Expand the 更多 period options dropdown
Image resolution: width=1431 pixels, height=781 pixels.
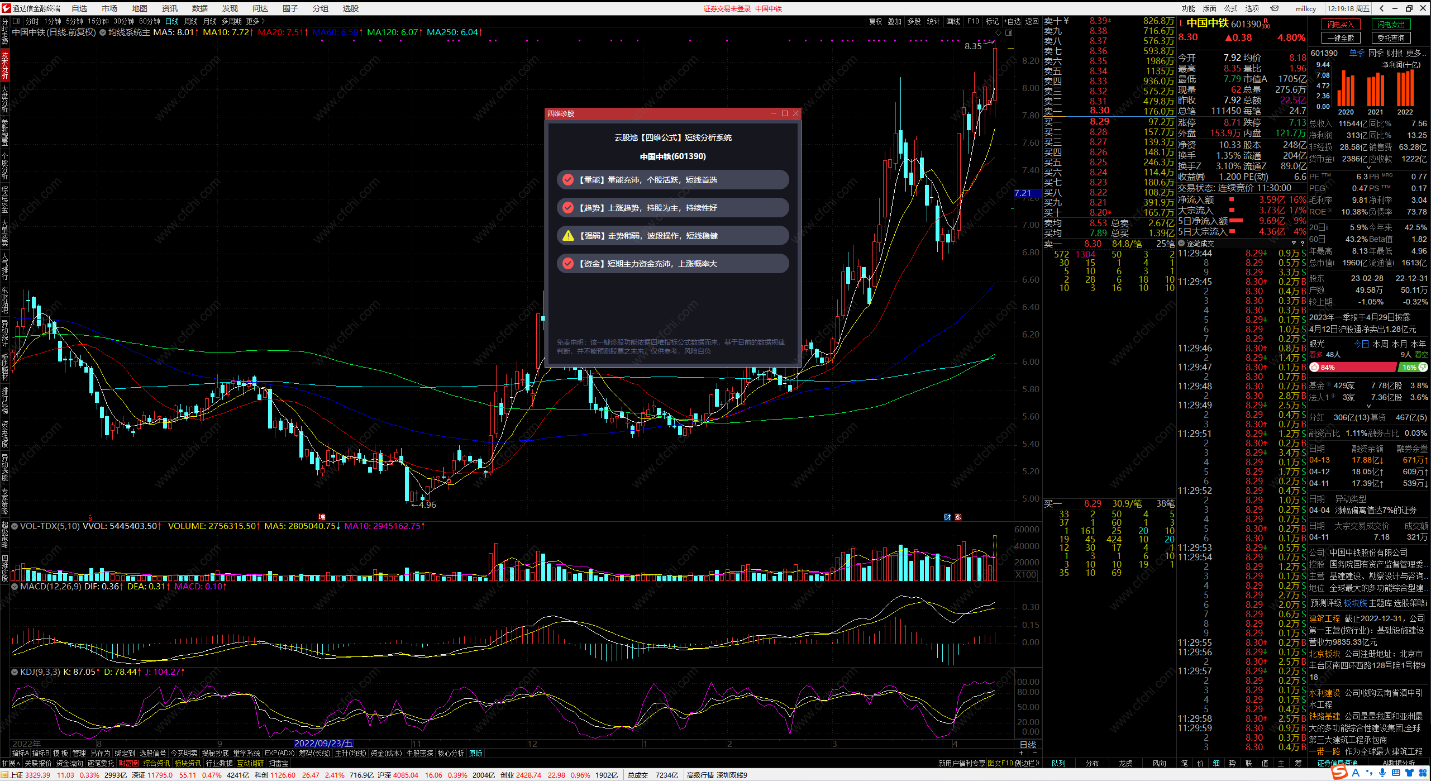click(x=255, y=21)
